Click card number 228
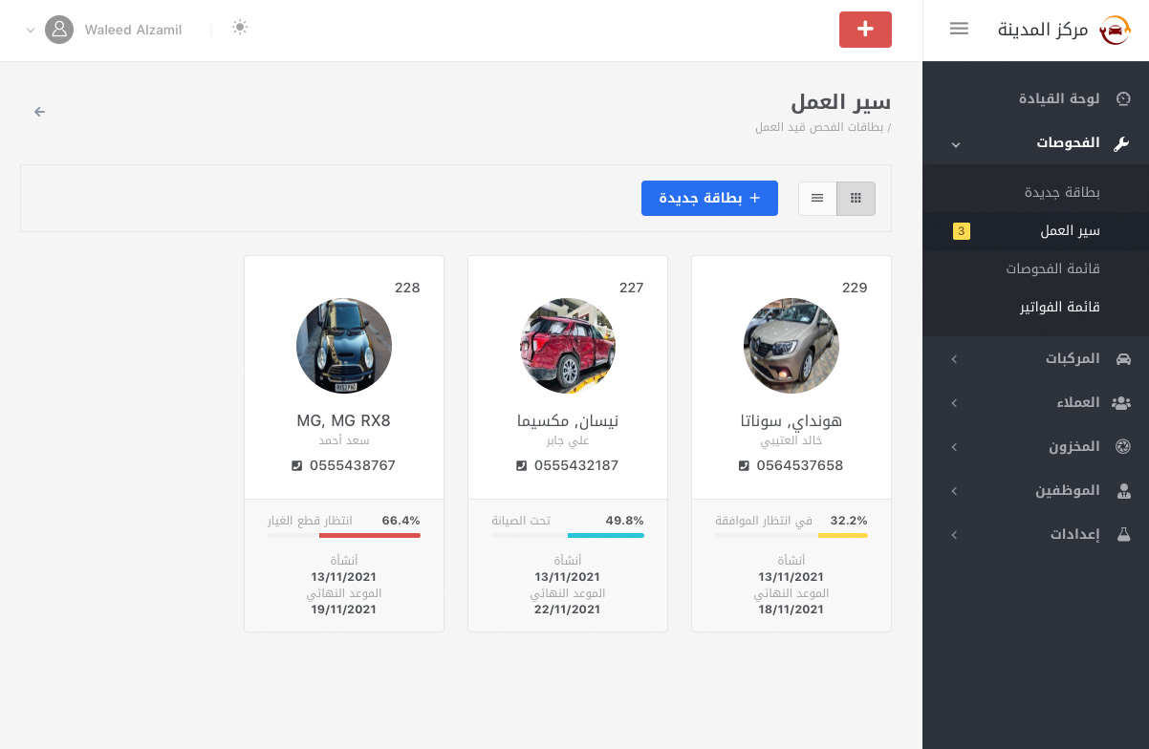The width and height of the screenshot is (1149, 749). point(407,288)
